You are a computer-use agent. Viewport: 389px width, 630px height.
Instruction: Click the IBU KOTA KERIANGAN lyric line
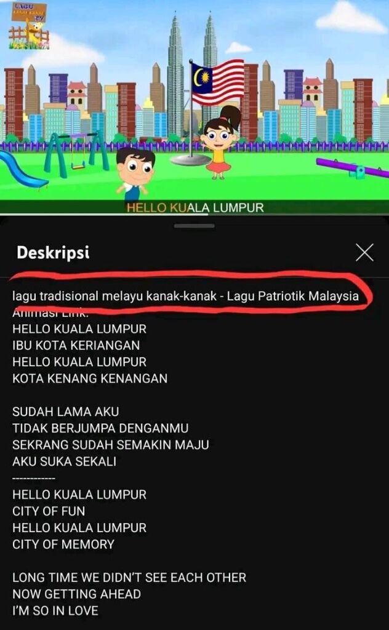[x=76, y=346]
